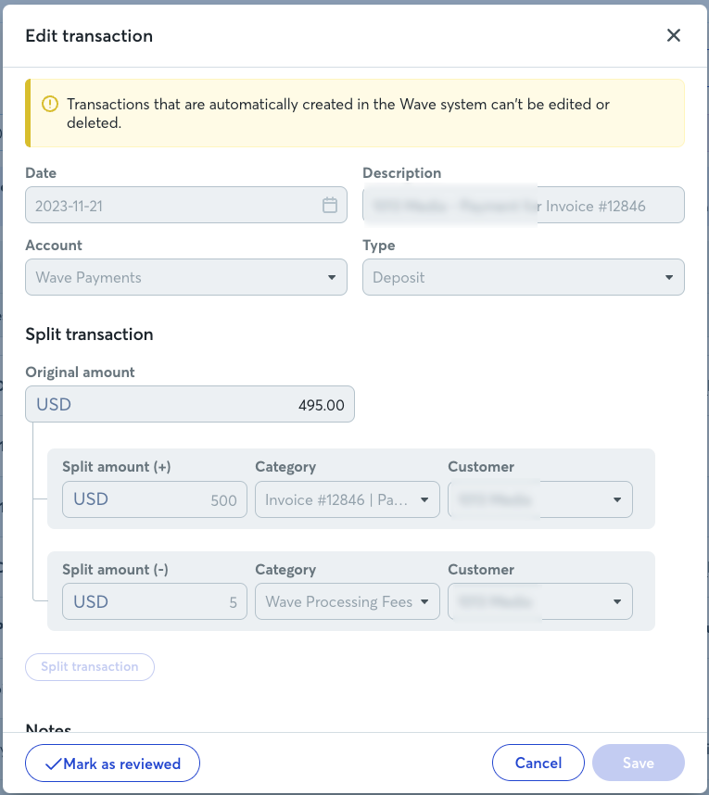Image resolution: width=709 pixels, height=795 pixels.
Task: Click Mark as reviewed button
Action: point(112,763)
